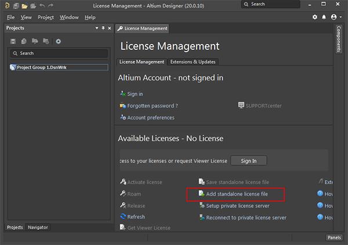Screen dimensions: 348x245
Task: Select Project Group 1.DsnWrk tree item
Action: pyautogui.click(x=59, y=67)
